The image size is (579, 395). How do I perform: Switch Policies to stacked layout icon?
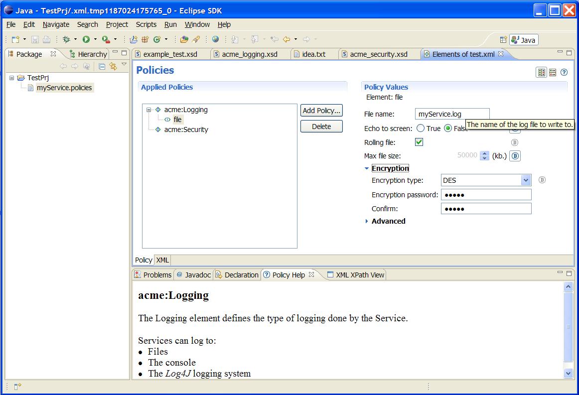click(x=553, y=72)
